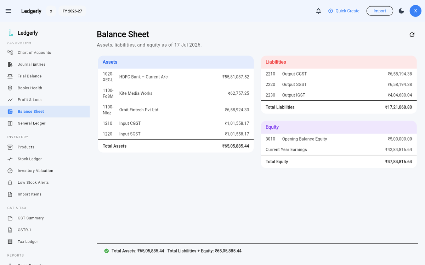
Task: Open the hamburger menu icon
Action: pos(8,11)
